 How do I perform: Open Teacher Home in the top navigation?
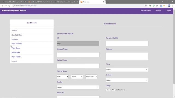coord(145,10)
